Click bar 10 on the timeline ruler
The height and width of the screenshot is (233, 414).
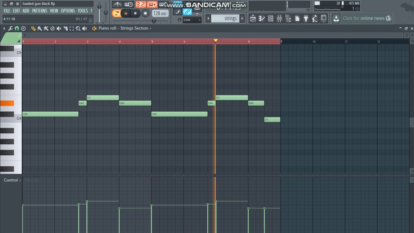[x=314, y=41]
